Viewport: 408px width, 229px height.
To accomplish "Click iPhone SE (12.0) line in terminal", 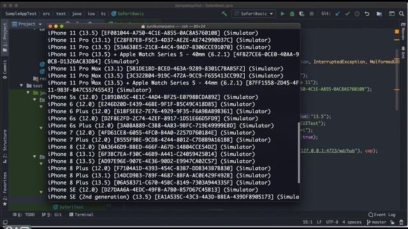I will tap(153, 190).
